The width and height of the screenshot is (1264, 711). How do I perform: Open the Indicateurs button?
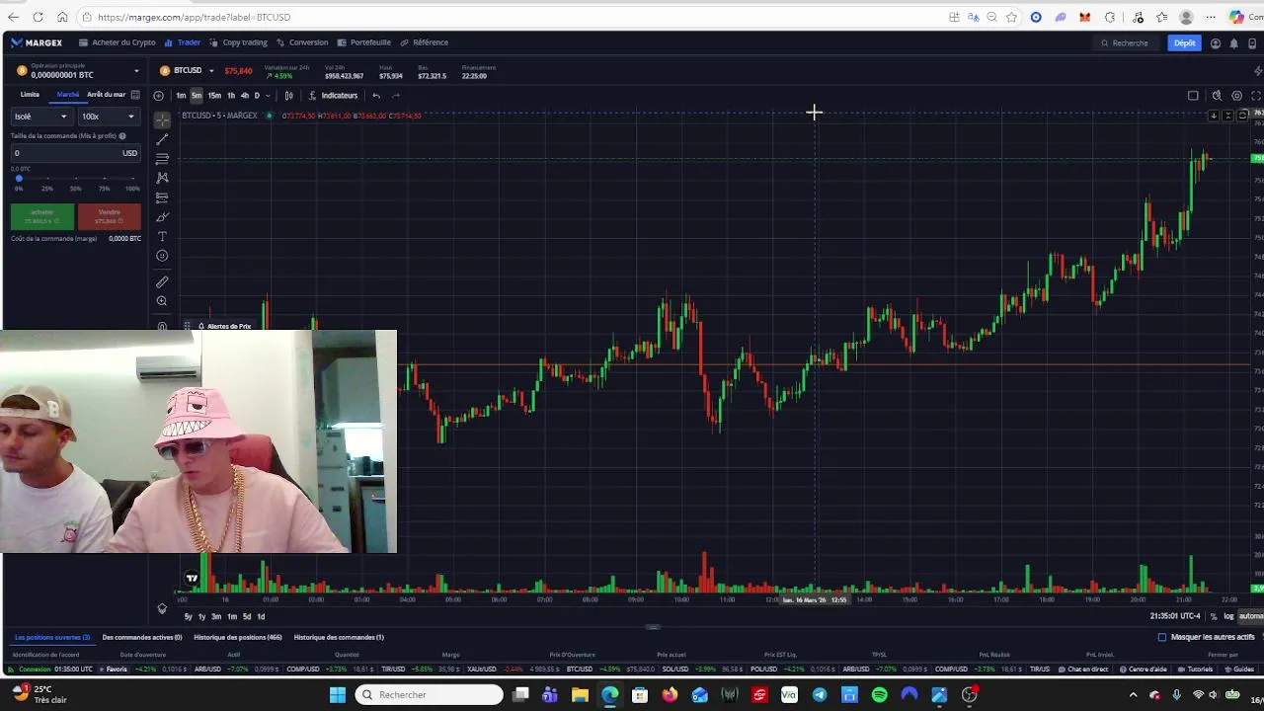click(x=333, y=96)
